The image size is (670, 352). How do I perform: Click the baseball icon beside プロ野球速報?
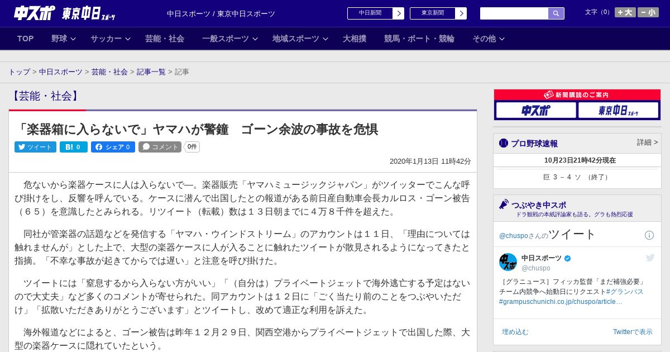click(504, 143)
